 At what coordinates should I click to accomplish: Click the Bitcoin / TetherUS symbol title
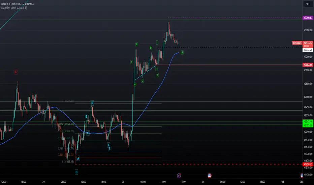point(18,4)
